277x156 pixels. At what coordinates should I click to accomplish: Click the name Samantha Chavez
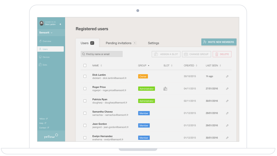click(102, 112)
